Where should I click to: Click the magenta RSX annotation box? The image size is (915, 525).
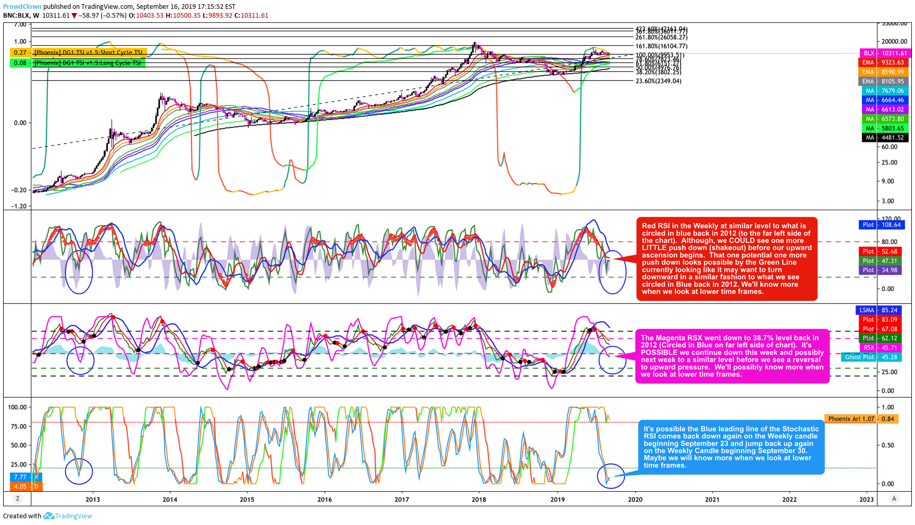click(x=732, y=356)
